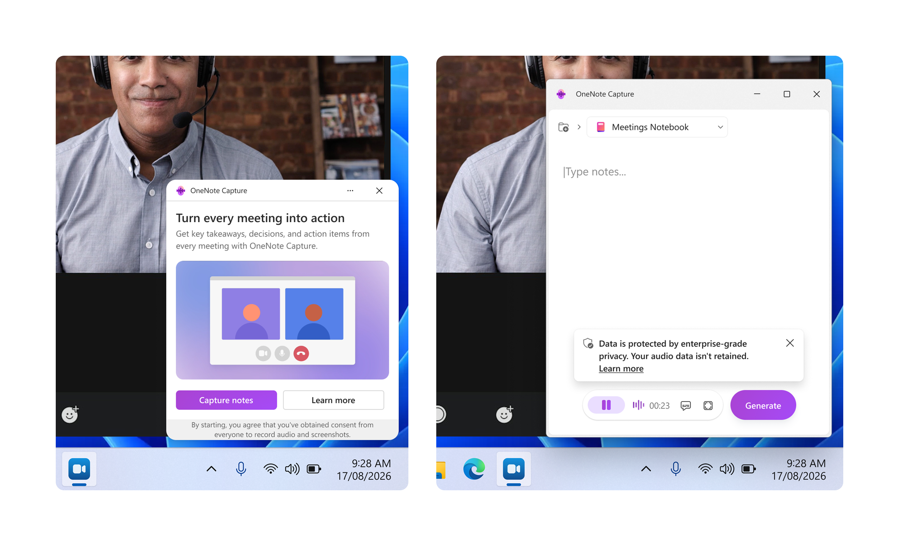Take a screenshot with the capture frame icon
899x546 pixels.
(x=708, y=405)
